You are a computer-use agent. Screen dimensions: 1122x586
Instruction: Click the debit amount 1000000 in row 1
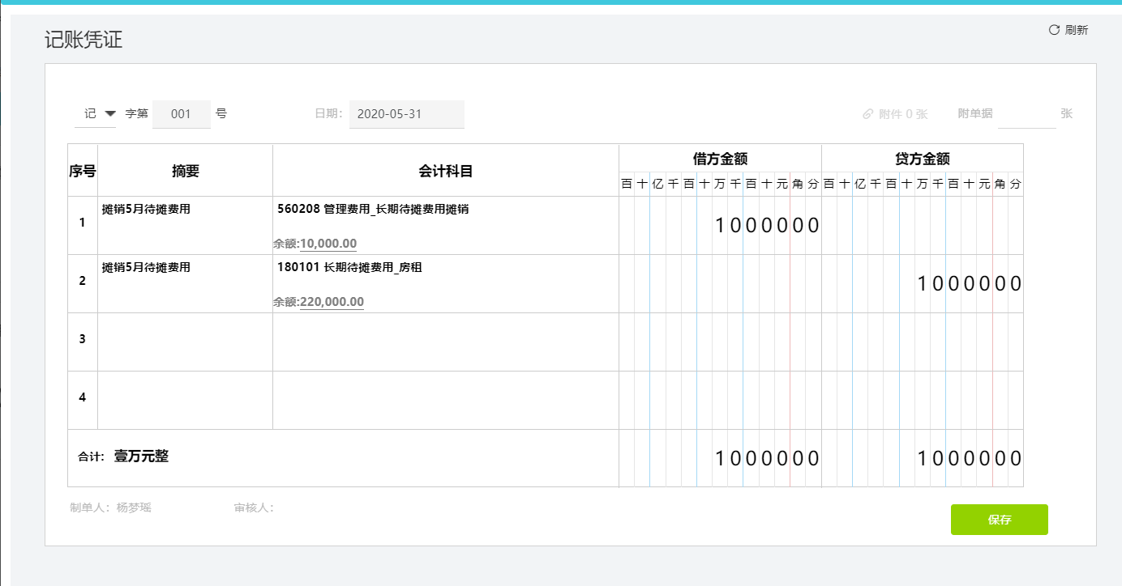(765, 225)
